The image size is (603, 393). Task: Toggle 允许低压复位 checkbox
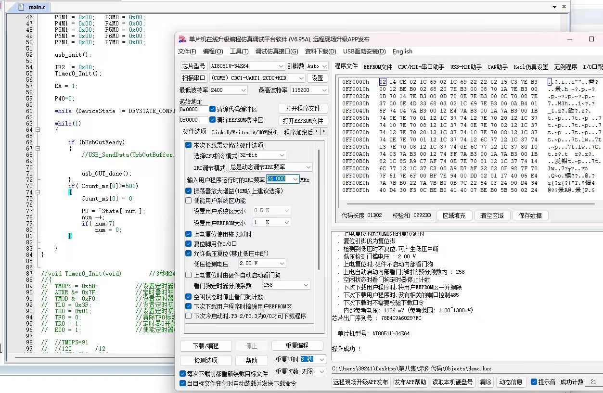click(x=188, y=254)
